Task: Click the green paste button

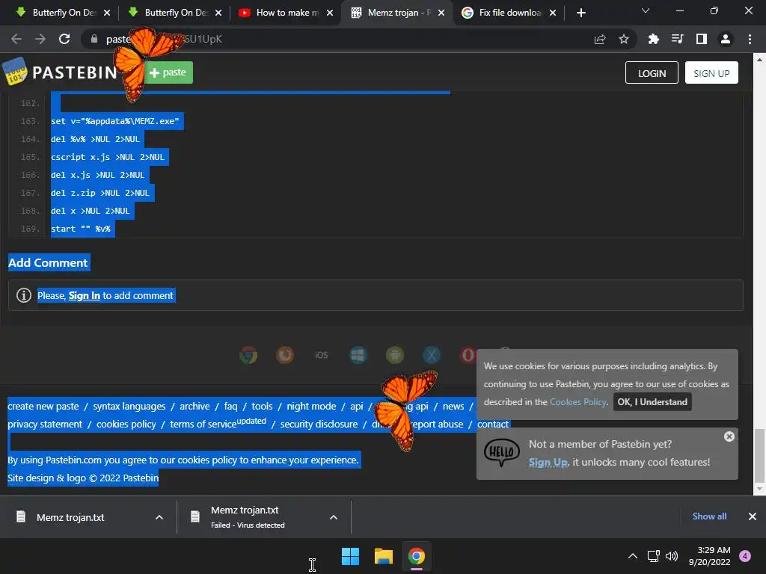Action: [168, 72]
